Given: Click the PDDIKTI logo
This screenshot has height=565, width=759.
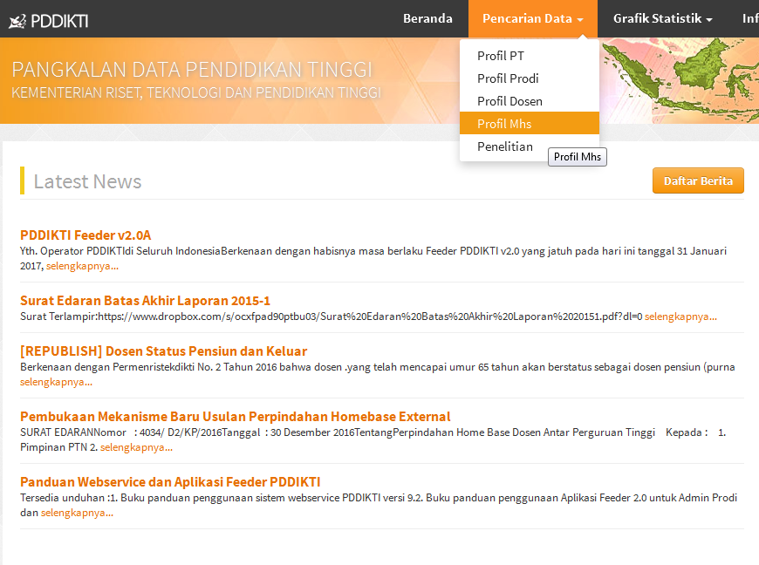Looking at the screenshot, I should pos(48,21).
